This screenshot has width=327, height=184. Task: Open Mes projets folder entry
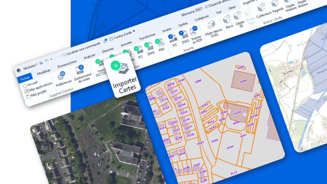coord(36,93)
